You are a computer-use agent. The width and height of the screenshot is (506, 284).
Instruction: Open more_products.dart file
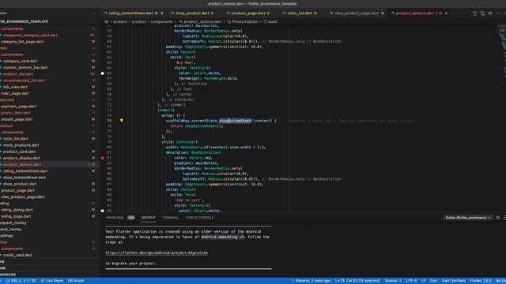click(x=21, y=145)
